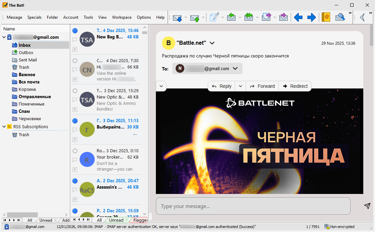This screenshot has width=375, height=232.
Task: Switch to the Unread tab in the folder pane
Action: [x=46, y=220]
